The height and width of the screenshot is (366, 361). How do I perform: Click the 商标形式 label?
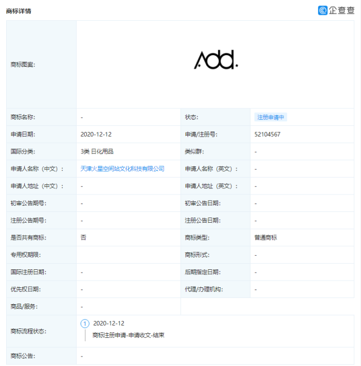tap(197, 255)
